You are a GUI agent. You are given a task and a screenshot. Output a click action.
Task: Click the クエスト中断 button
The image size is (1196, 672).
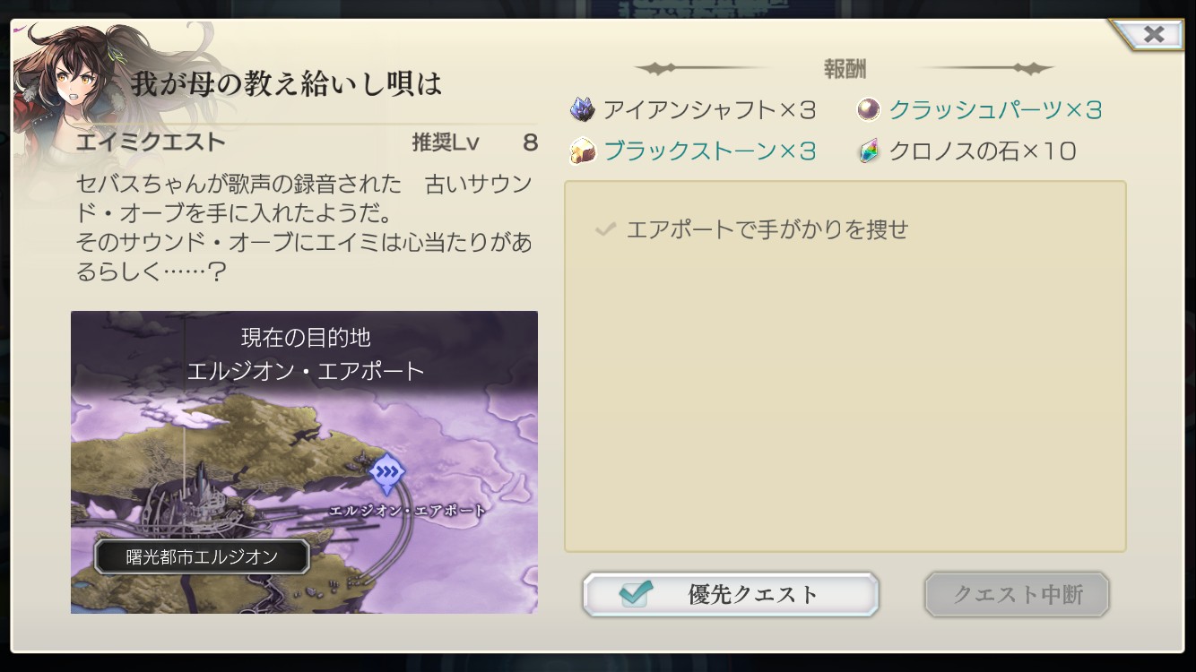1017,594
